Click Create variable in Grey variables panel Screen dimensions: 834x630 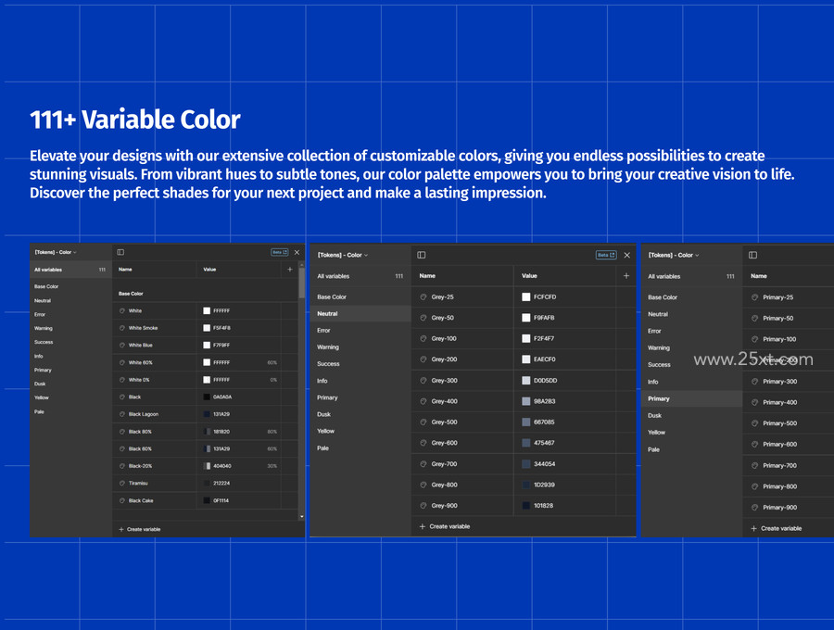(x=445, y=526)
